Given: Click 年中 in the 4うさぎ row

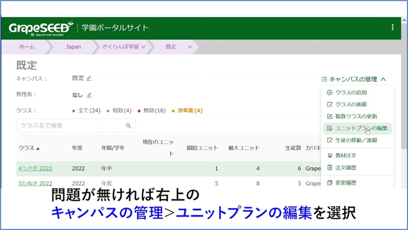Looking at the screenshot, I should click(x=107, y=168).
